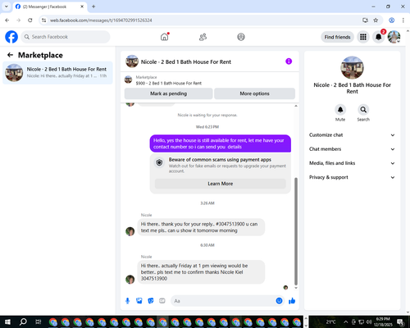Click Mark as pending button
This screenshot has width=410, height=328.
168,93
